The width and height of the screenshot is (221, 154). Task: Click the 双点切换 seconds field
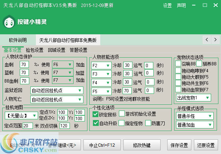tap(65, 126)
